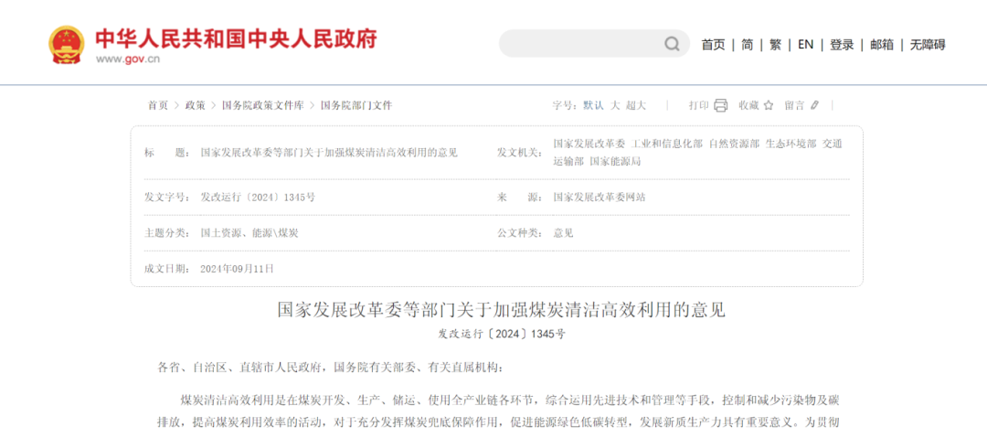The width and height of the screenshot is (987, 438).
Task: Click the site title 中华人民共和国中央人民政府
Action: [x=236, y=38]
